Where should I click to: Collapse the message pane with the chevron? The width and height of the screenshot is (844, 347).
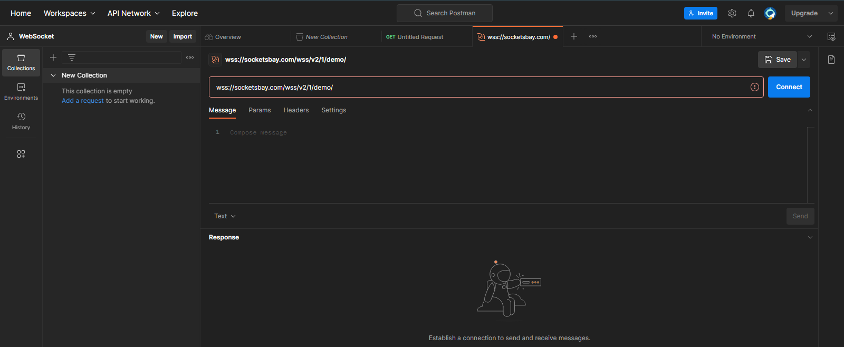pos(810,110)
